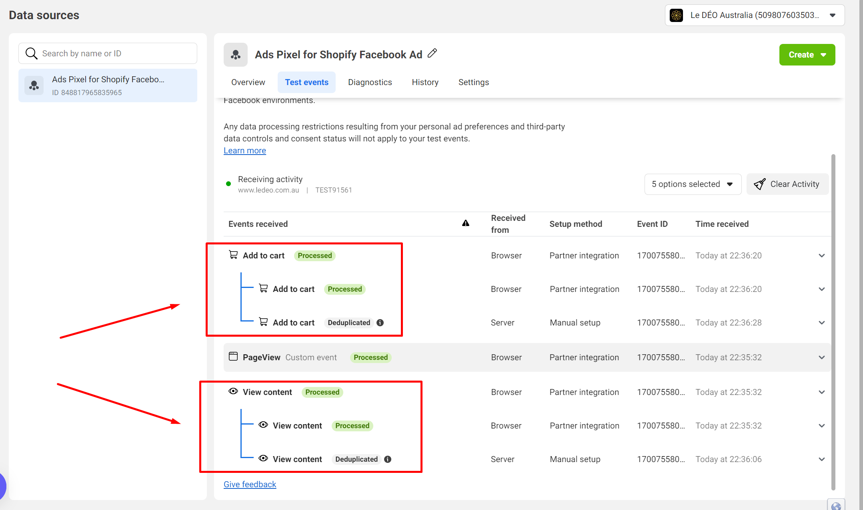863x510 pixels.
Task: Click the Search by name or ID field
Action: point(108,53)
